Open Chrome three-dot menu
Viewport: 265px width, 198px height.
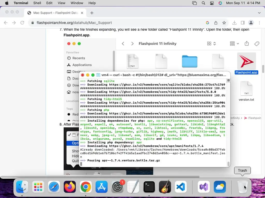tap(259, 23)
